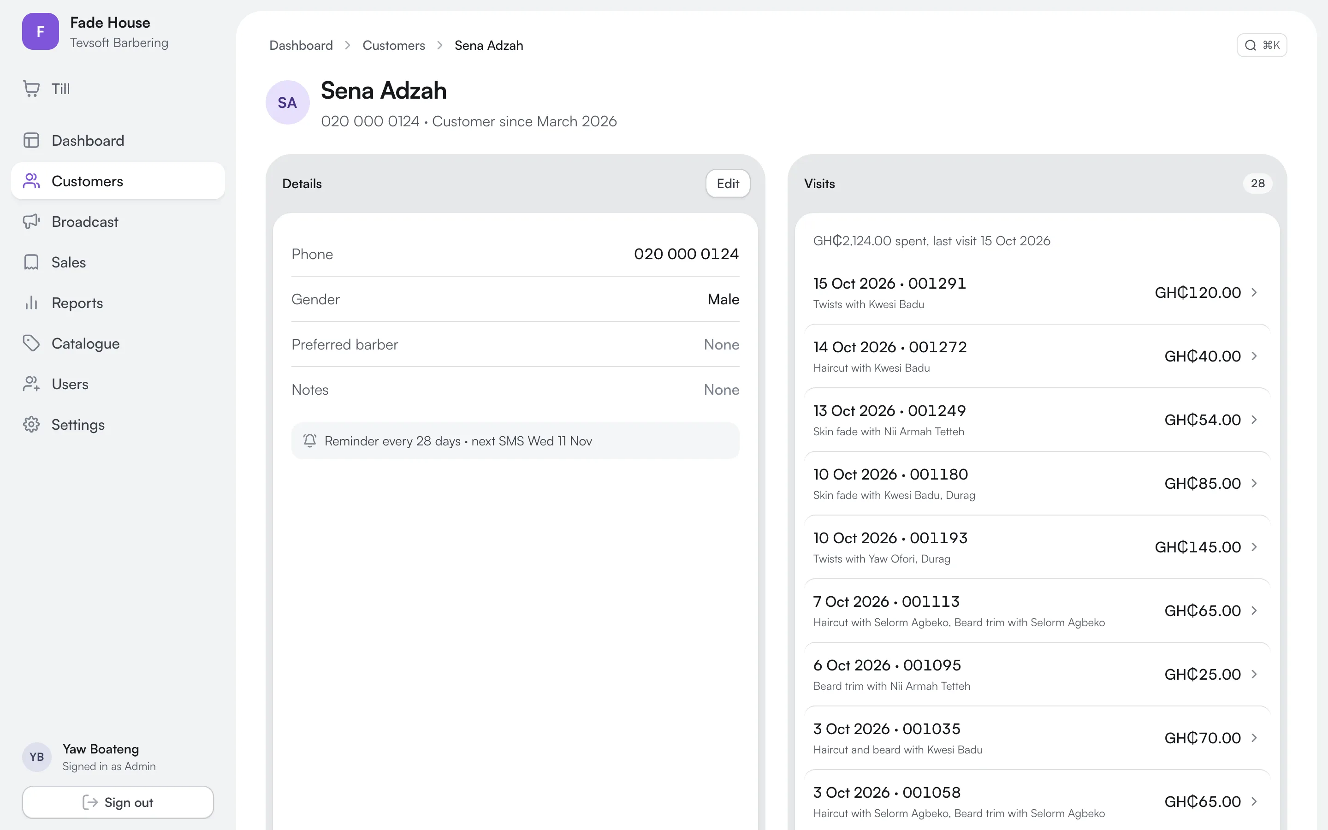The width and height of the screenshot is (1328, 830).
Task: Click the GH₵25.00 amount
Action: coord(1202,675)
